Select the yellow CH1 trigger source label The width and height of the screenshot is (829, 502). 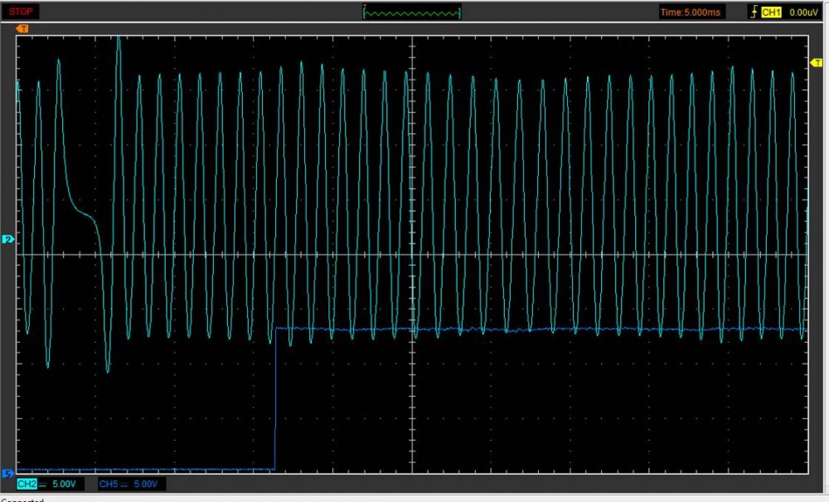771,12
